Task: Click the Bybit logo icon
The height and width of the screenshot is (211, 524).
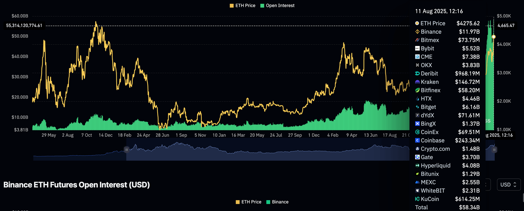Action: point(417,48)
